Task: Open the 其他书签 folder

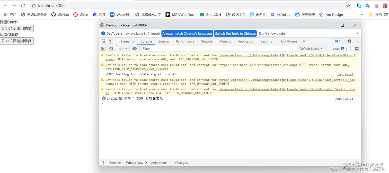Action: click(x=378, y=15)
